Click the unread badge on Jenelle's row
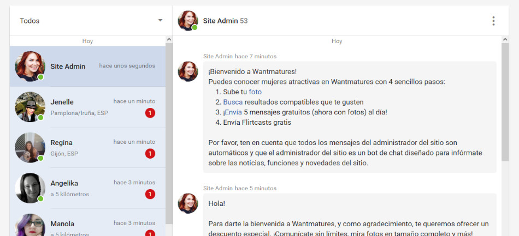Viewport: 519px width, 236px height. [x=150, y=113]
